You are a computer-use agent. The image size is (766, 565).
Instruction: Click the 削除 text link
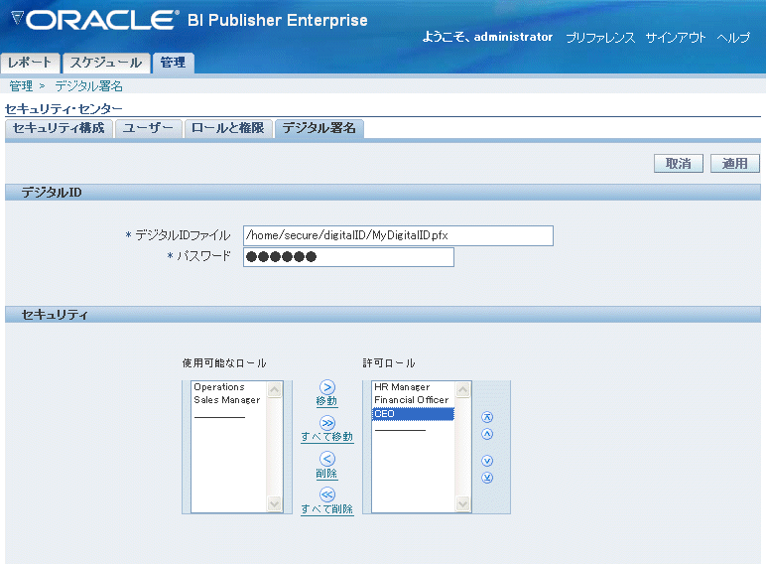tap(326, 473)
